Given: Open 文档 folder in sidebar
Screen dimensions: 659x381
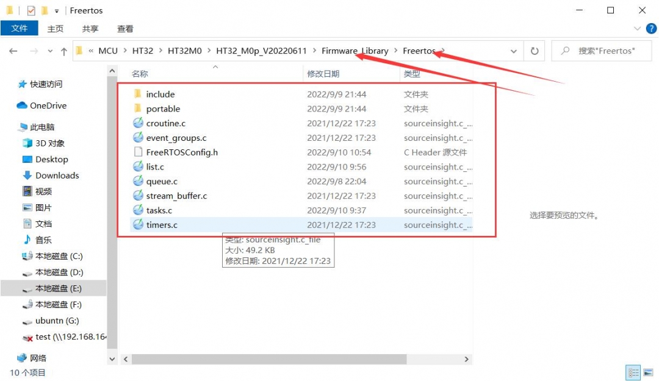Looking at the screenshot, I should coord(37,224).
